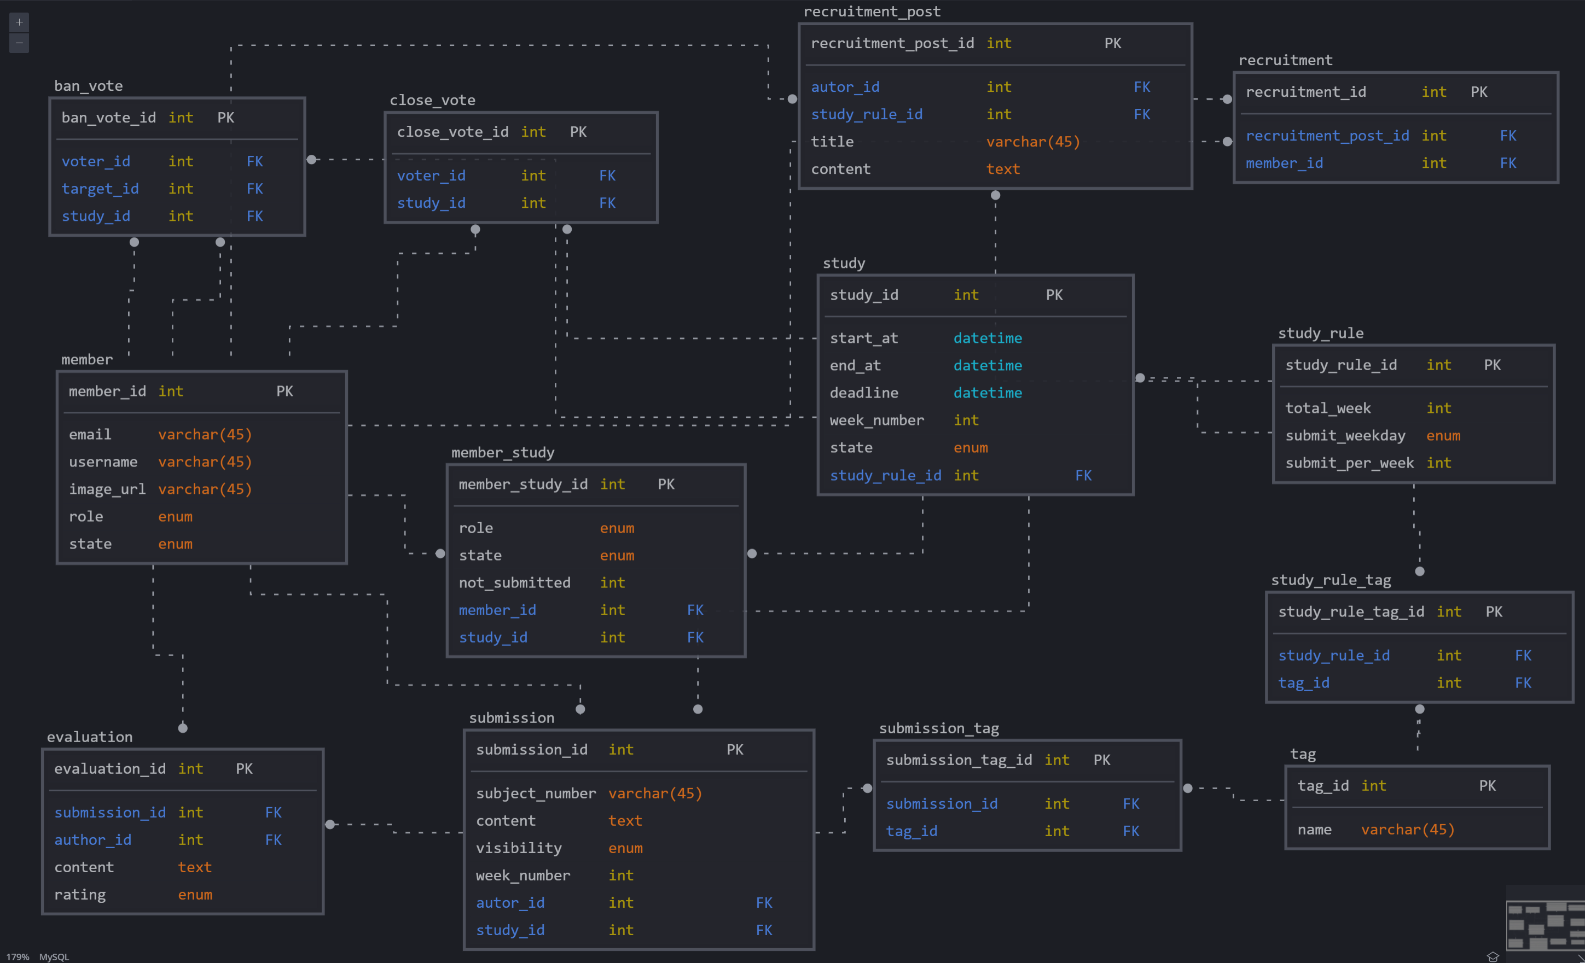Click the connector dot left of evaluation-submission link

[x=330, y=824]
